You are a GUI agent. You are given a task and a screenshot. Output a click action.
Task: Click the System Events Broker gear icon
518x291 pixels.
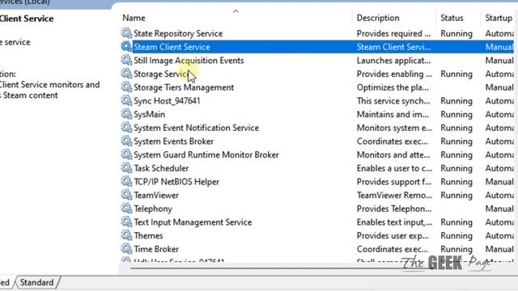point(126,141)
